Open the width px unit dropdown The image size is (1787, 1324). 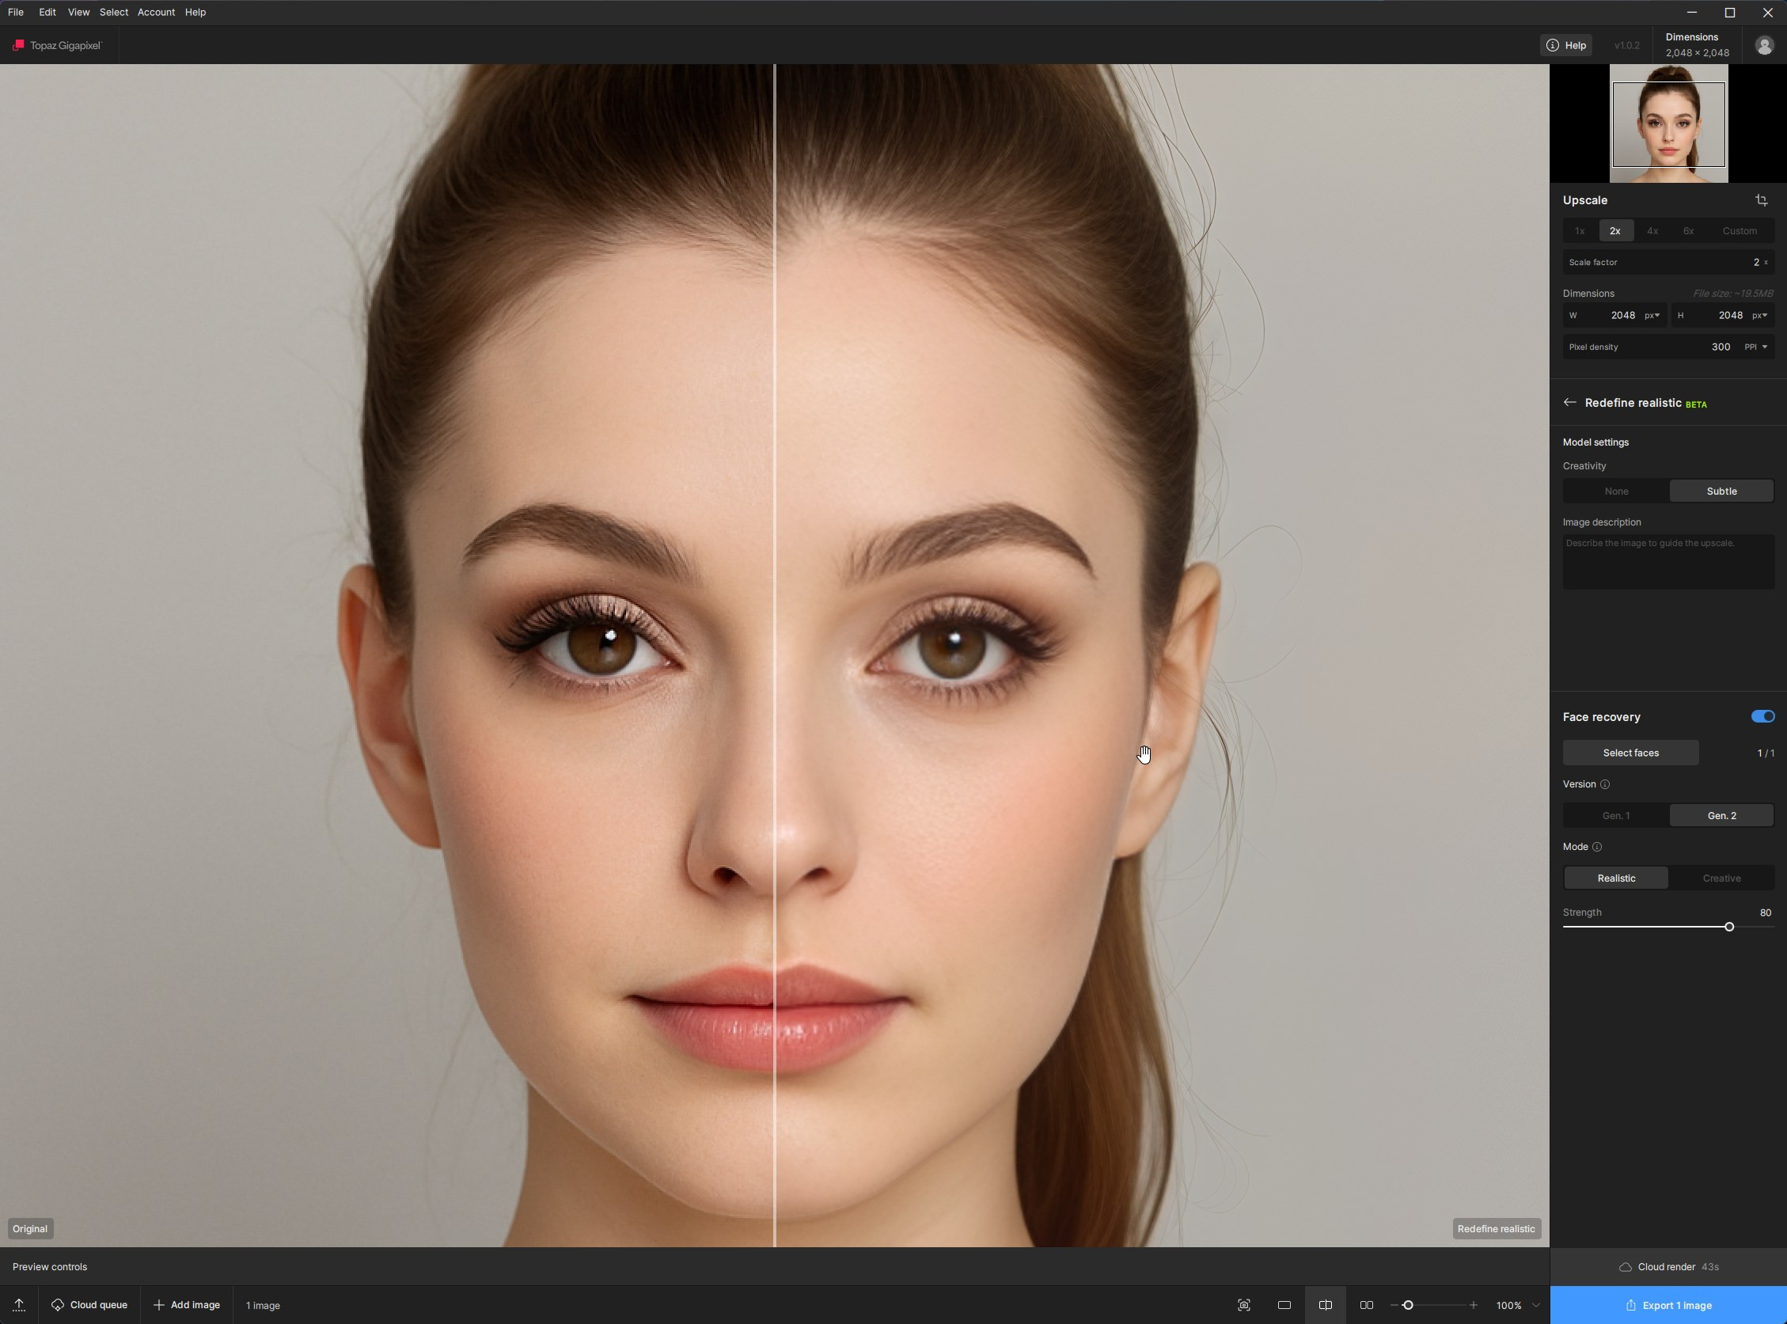coord(1652,316)
